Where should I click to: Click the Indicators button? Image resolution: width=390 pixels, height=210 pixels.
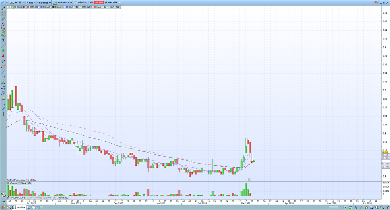(61, 3)
